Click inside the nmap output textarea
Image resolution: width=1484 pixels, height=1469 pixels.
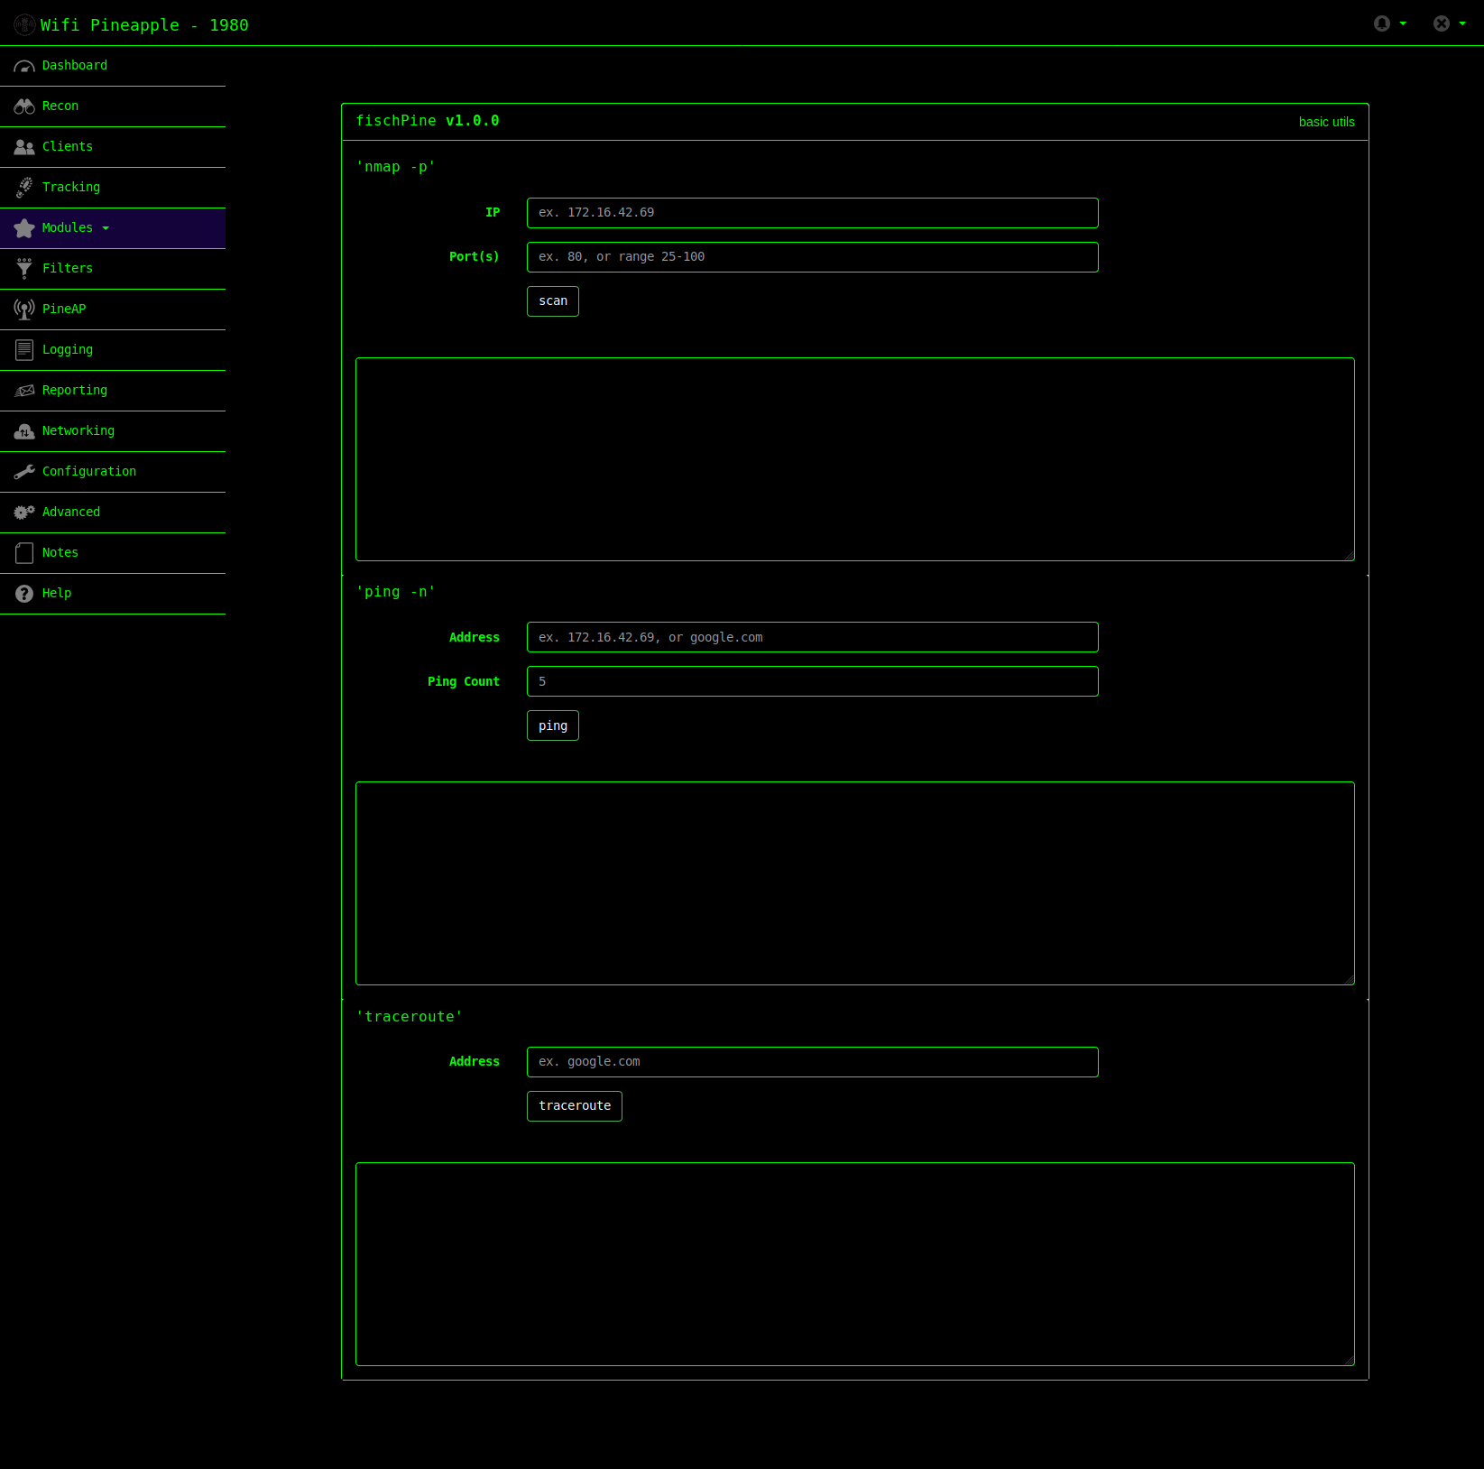coord(855,459)
